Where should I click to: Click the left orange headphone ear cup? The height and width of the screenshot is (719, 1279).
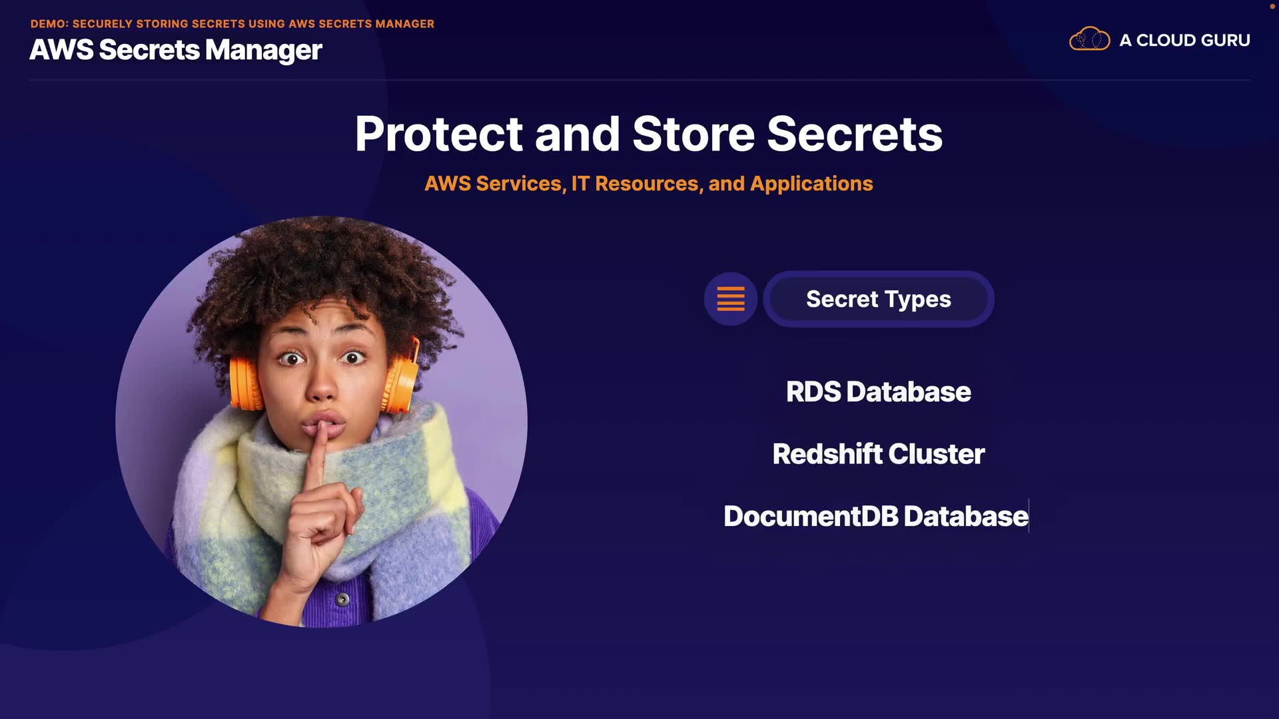click(x=246, y=382)
